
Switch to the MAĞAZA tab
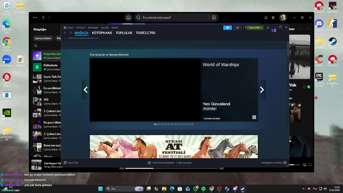(x=81, y=33)
